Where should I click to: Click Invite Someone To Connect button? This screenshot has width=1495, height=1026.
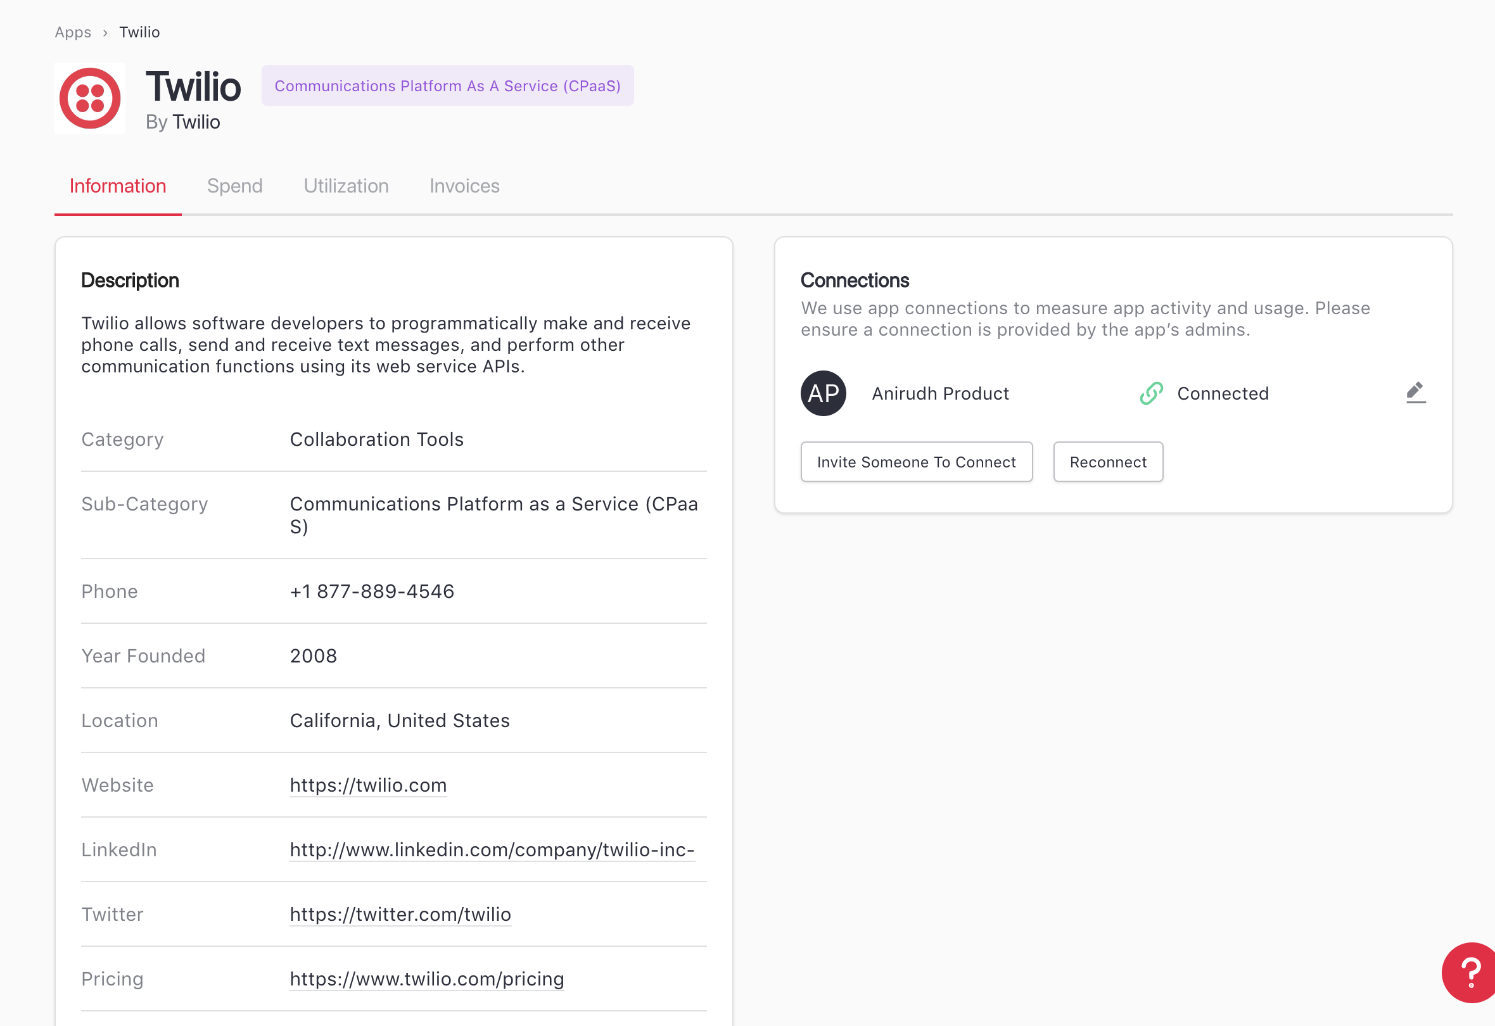(915, 462)
